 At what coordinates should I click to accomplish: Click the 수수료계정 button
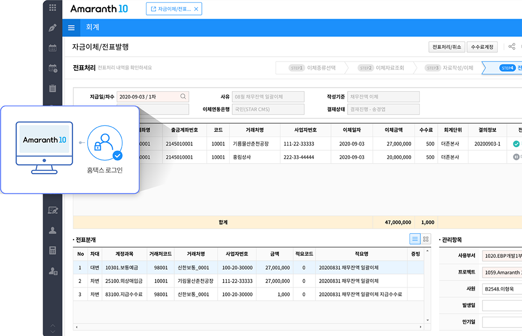[482, 47]
